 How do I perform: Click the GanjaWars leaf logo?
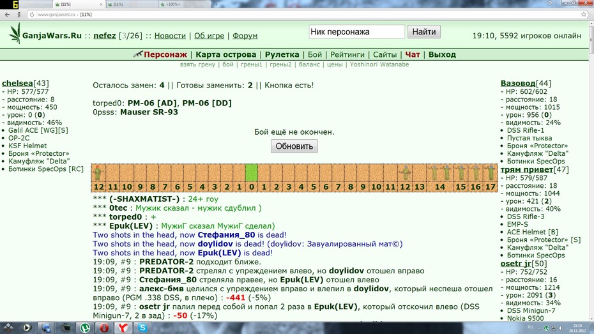tap(15, 33)
